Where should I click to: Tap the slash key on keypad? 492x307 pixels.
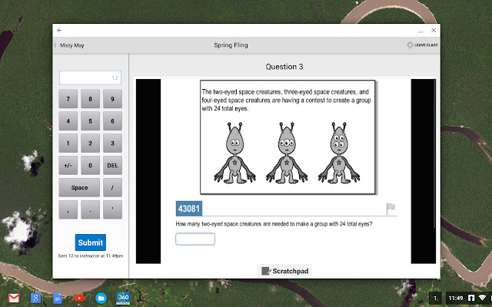pyautogui.click(x=113, y=187)
